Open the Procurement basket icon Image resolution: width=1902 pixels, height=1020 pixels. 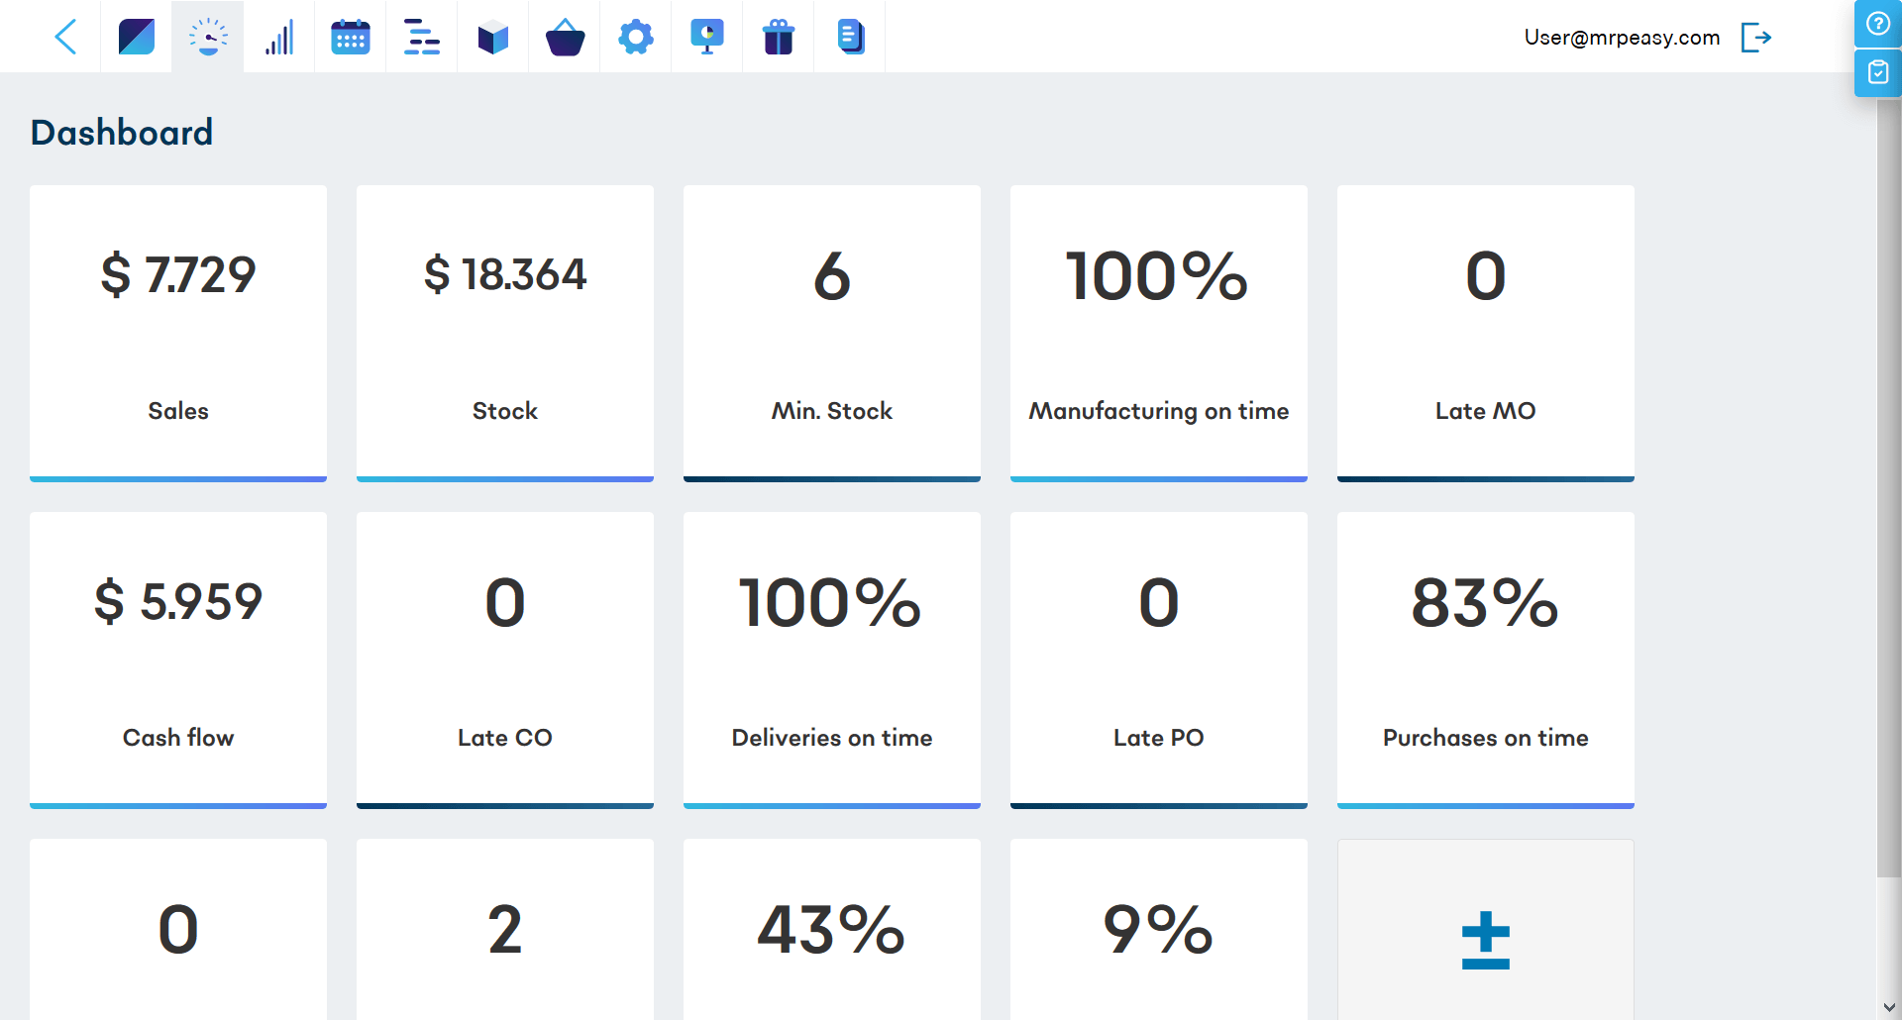point(565,38)
